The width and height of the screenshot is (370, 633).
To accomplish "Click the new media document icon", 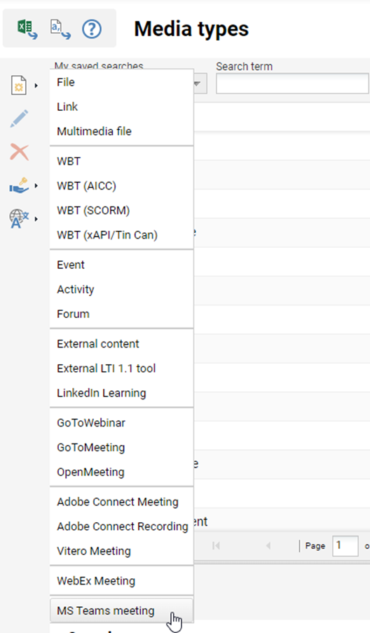I will pos(18,85).
